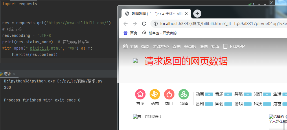287x130 pixels.
Task: Open the 国创 category
Action: point(219,104)
